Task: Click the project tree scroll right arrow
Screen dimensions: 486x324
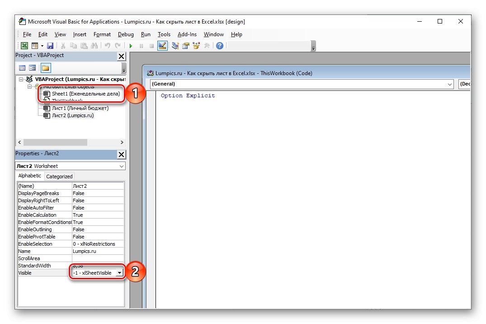Action: click(122, 142)
